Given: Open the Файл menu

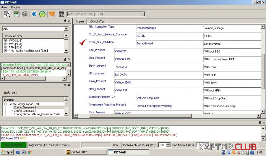Looking at the screenshot, I should click(x=5, y=7).
